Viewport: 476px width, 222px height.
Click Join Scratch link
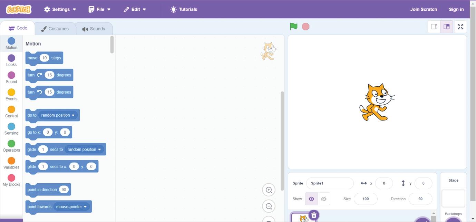click(424, 9)
